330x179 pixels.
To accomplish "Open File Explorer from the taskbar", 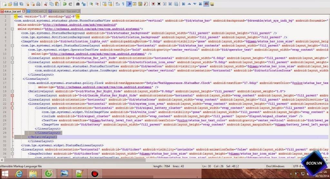I will [33, 174].
